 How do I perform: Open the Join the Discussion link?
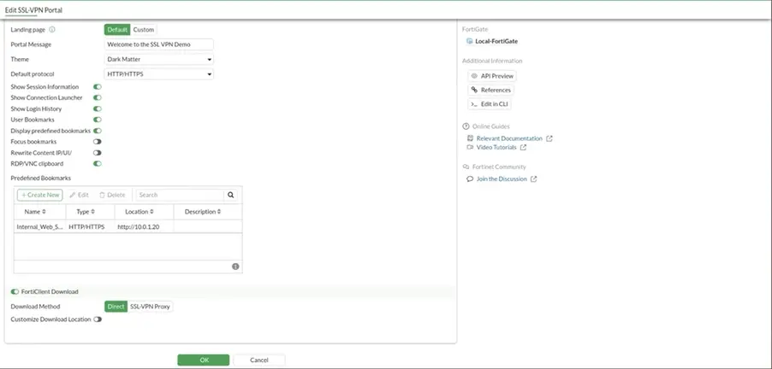(x=502, y=179)
